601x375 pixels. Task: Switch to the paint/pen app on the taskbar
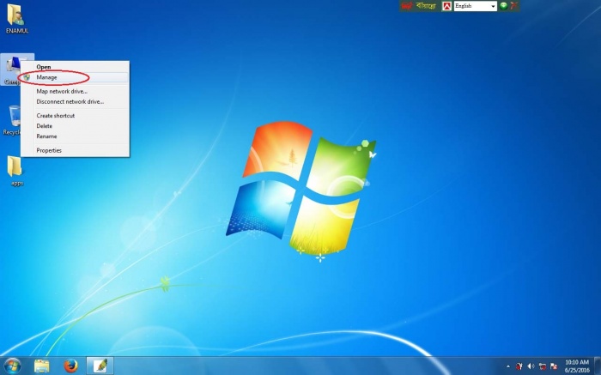pyautogui.click(x=100, y=366)
